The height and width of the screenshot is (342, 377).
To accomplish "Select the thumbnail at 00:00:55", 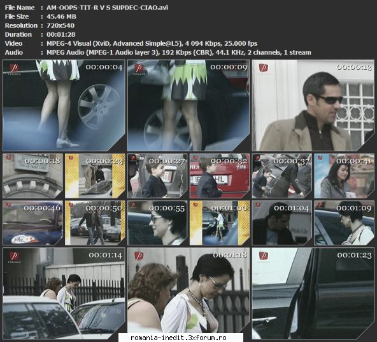I will (x=157, y=223).
